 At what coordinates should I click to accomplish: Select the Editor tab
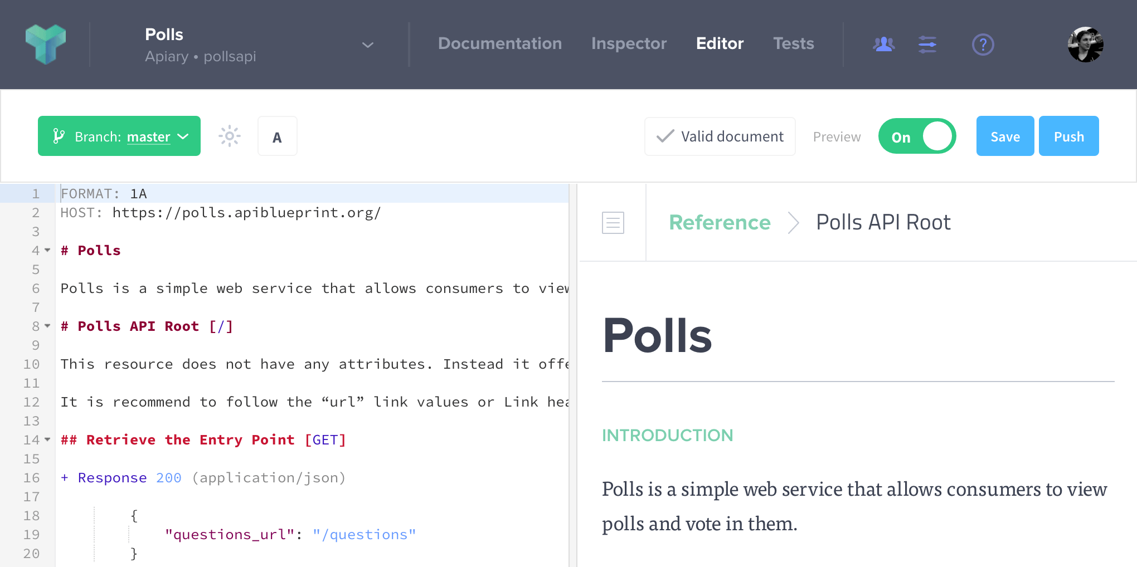[719, 43]
